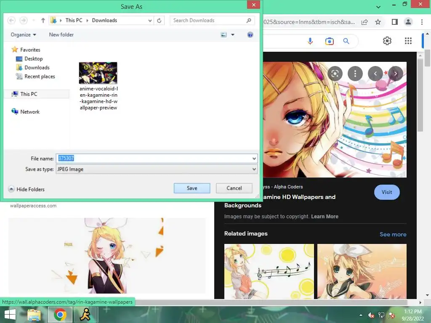This screenshot has width=431, height=323.
Task: Click muted volume tray icon
Action: [371, 315]
